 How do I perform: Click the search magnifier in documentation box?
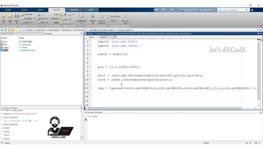click(x=247, y=10)
